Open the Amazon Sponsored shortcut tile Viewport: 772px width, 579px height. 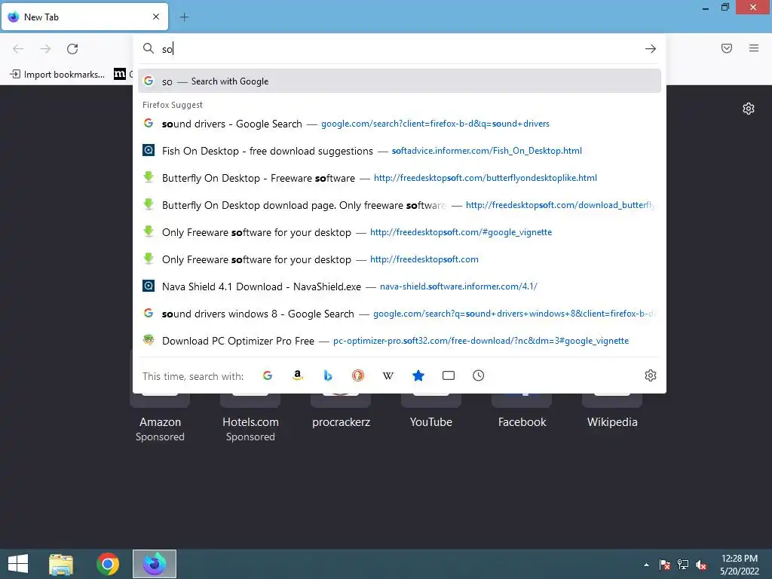[x=160, y=421]
